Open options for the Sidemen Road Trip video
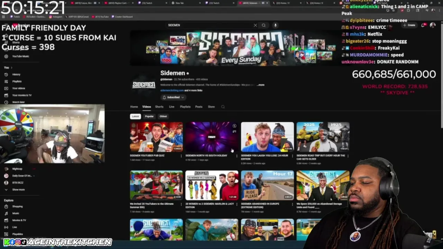Viewport: 443px width, 249px height. click(348, 156)
